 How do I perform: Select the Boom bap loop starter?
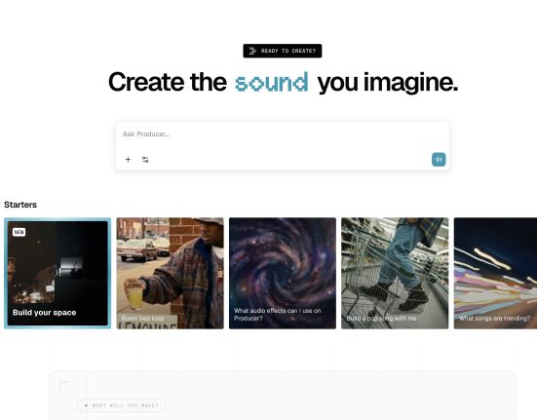[171, 273]
